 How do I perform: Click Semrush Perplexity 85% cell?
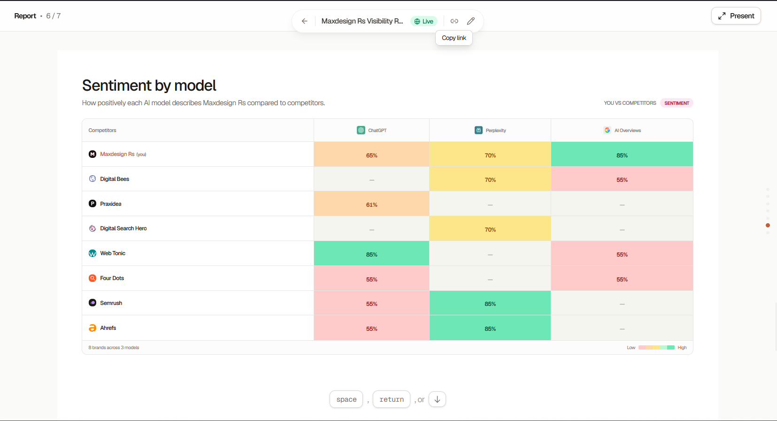(x=490, y=303)
